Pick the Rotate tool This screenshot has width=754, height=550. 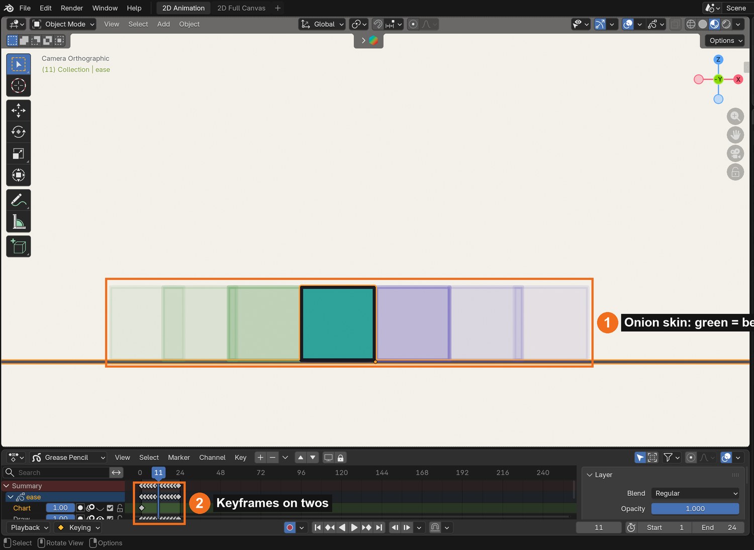click(19, 132)
